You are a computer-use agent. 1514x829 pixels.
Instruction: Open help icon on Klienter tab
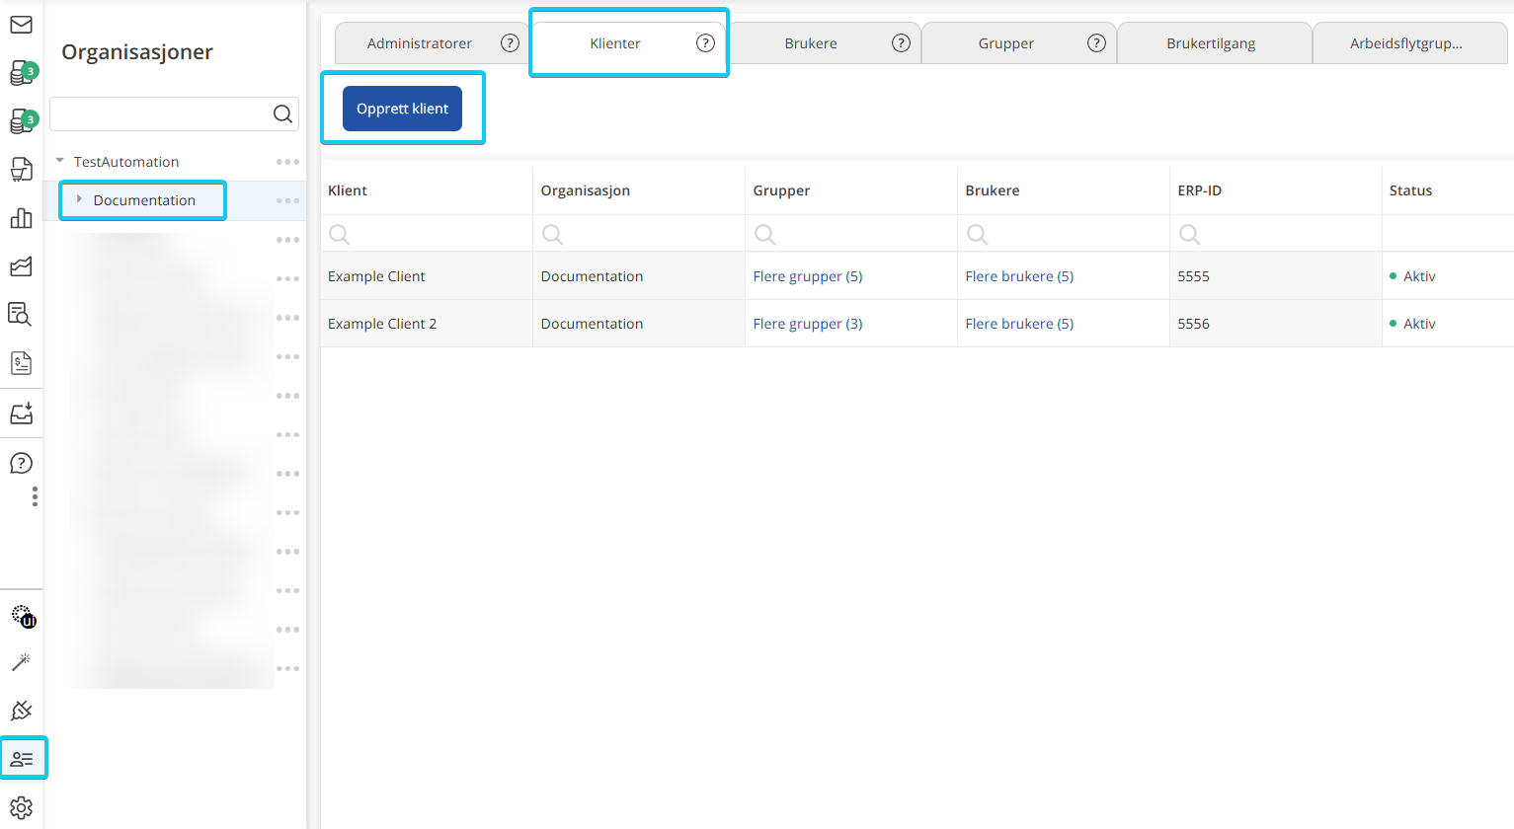click(x=705, y=43)
